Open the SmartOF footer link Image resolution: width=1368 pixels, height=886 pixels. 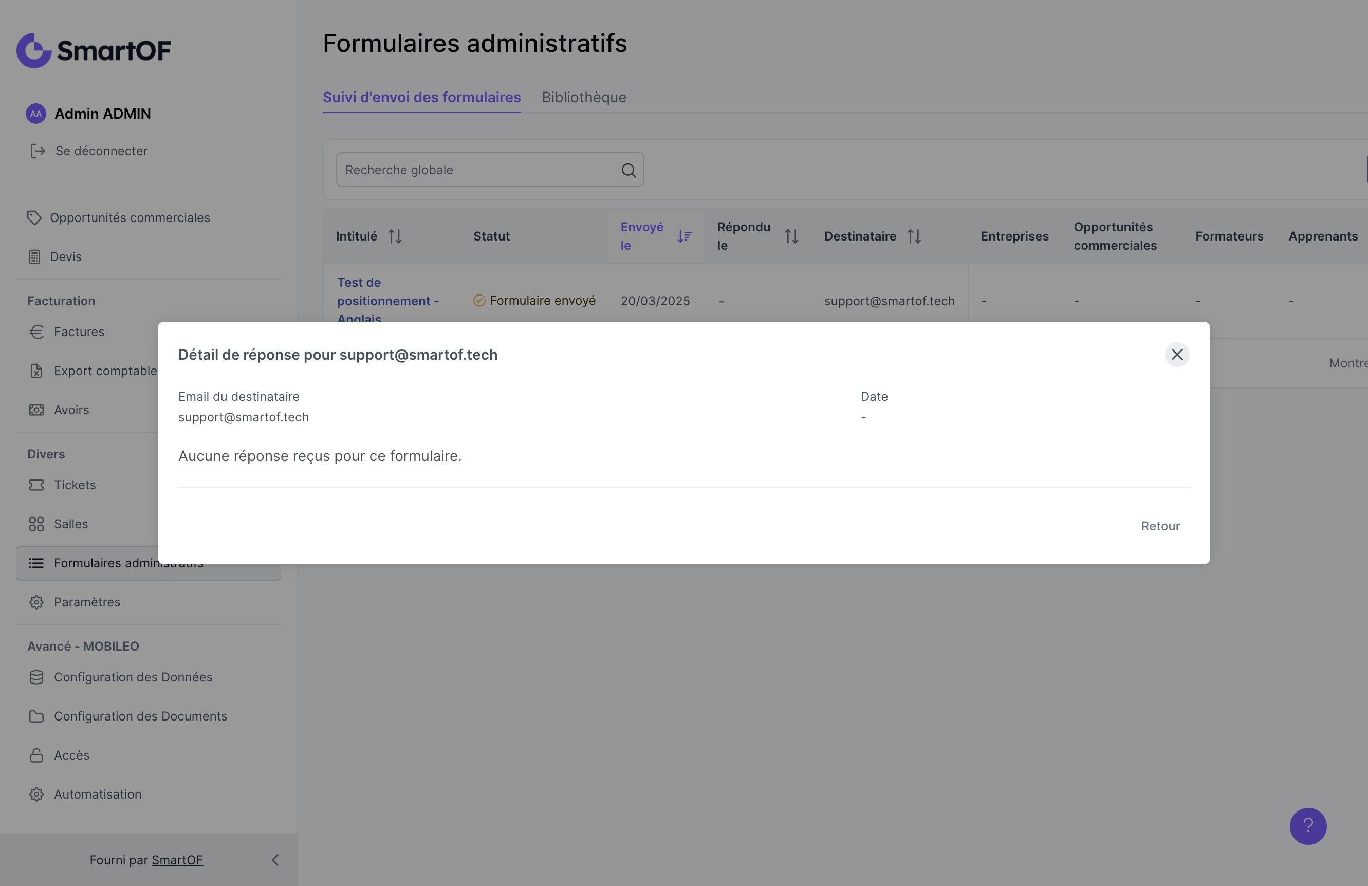pos(177,860)
